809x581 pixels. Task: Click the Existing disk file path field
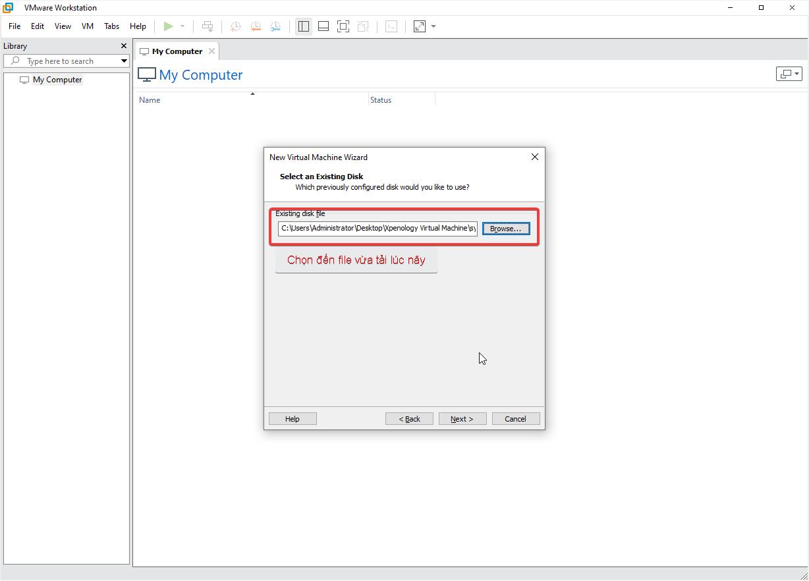377,229
